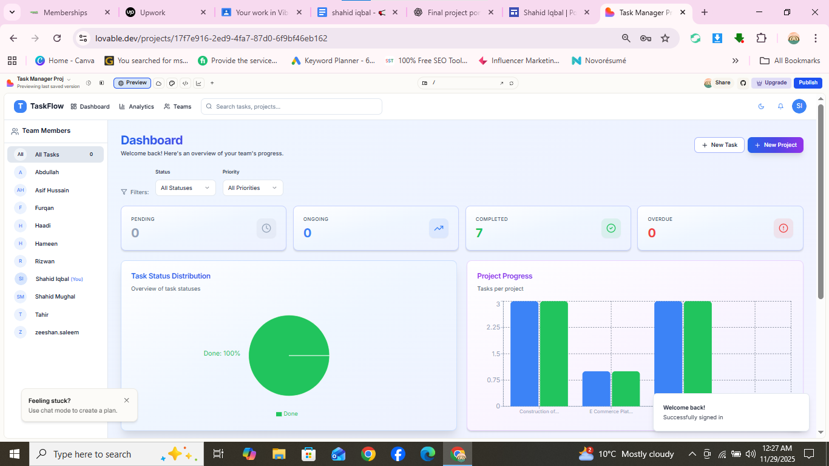Open the All Statuses dropdown
This screenshot has width=829, height=466.
[185, 187]
